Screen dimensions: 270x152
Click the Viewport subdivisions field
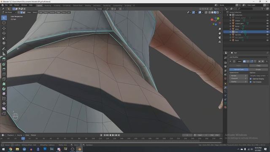coord(238,79)
